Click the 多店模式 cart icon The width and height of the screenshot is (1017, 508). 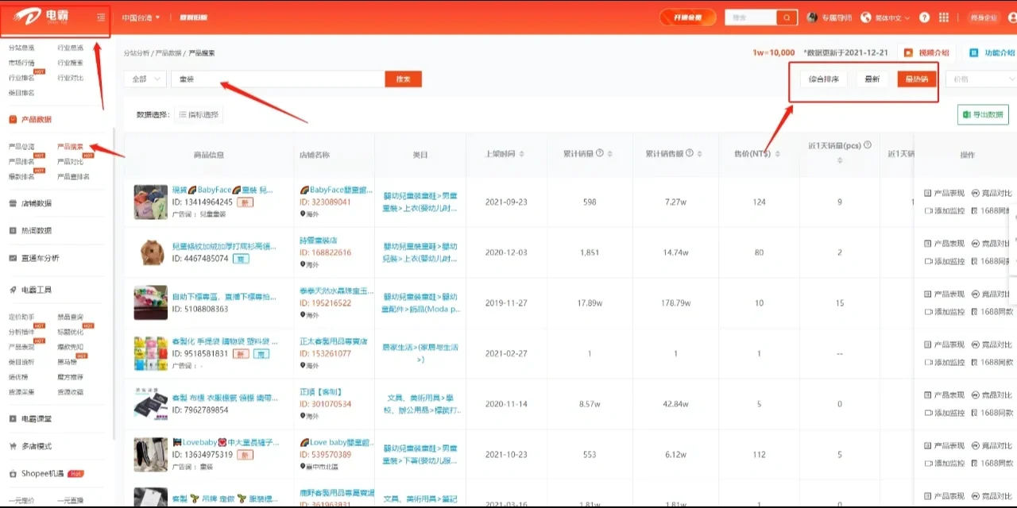point(13,446)
